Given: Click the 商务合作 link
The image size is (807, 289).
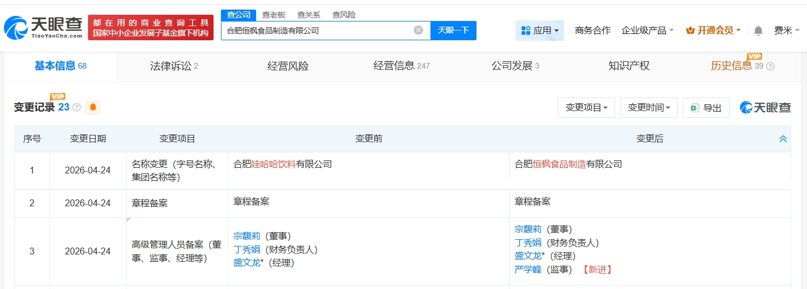Looking at the screenshot, I should coord(593,31).
